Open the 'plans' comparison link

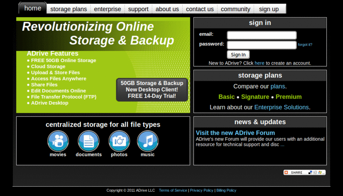pos(278,86)
